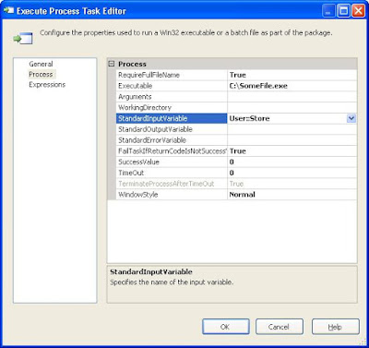369x348 pixels.
Task: Click the WorkingDirectory value field
Action: [x=292, y=108]
